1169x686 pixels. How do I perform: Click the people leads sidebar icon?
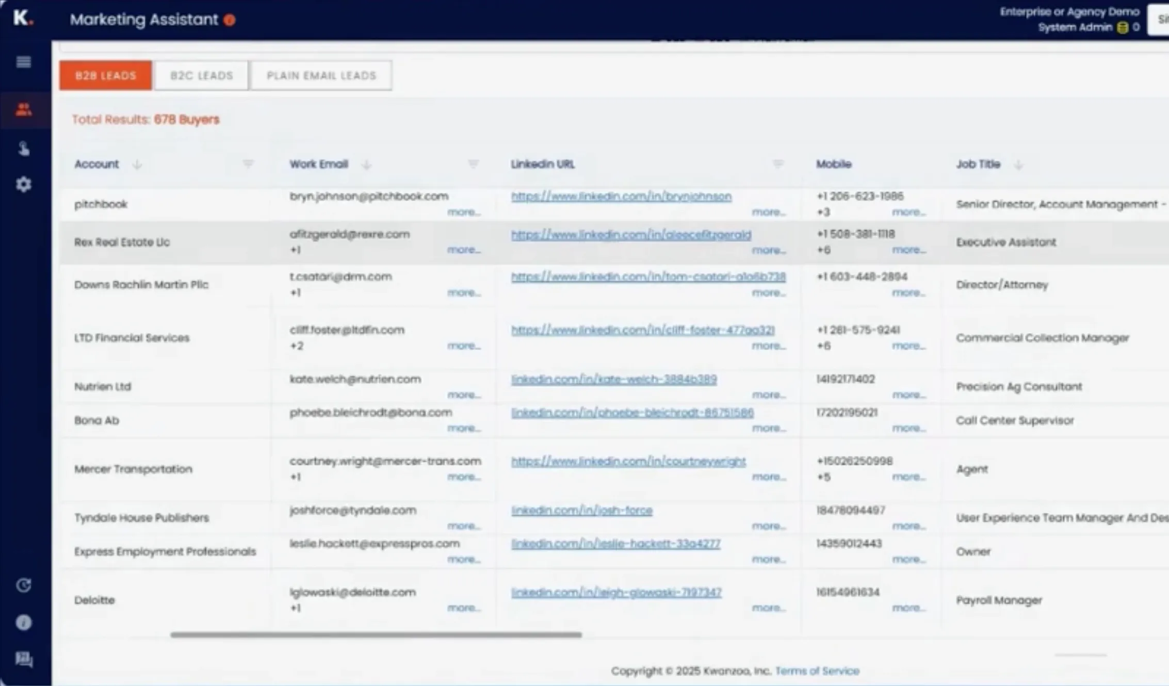tap(24, 109)
